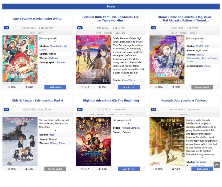Expand synopsis for Seishun Buta Yarou movie
The width and height of the screenshot is (222, 187).
point(129,76)
